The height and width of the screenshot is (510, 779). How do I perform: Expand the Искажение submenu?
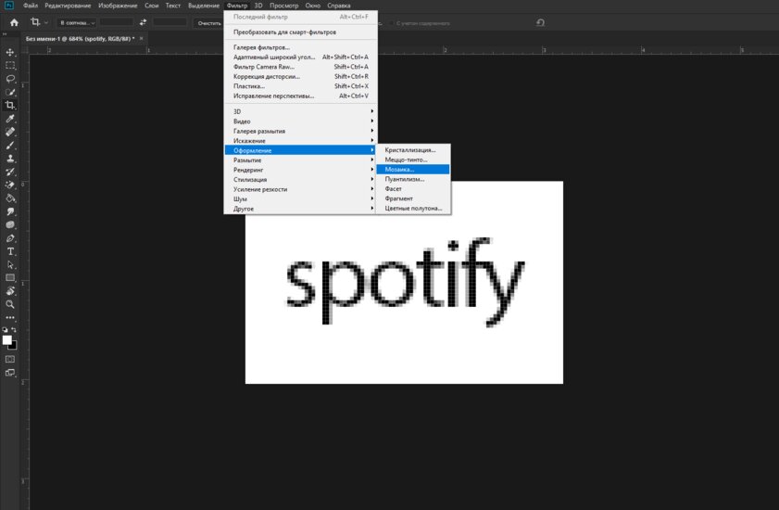300,141
